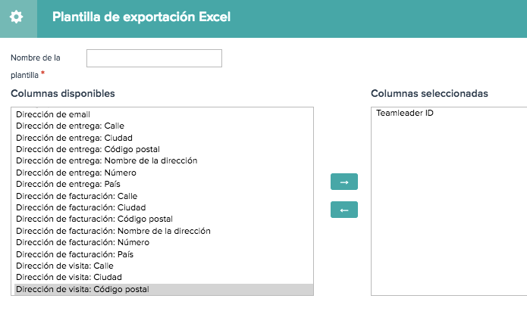Choose Dirección de facturación: Ciudad
This screenshot has height=311, width=527.
[x=164, y=207]
